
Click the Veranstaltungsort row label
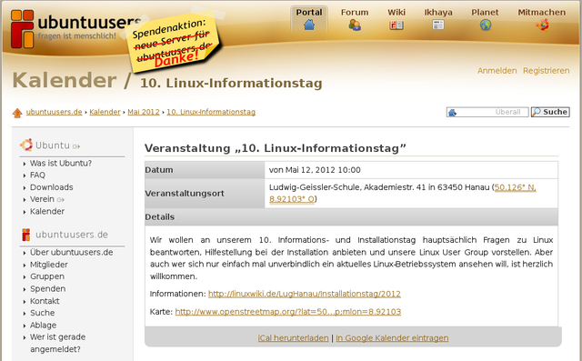click(185, 194)
